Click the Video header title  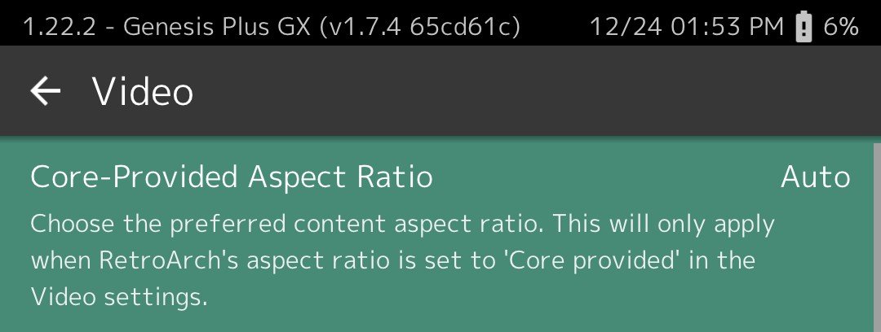click(x=143, y=91)
